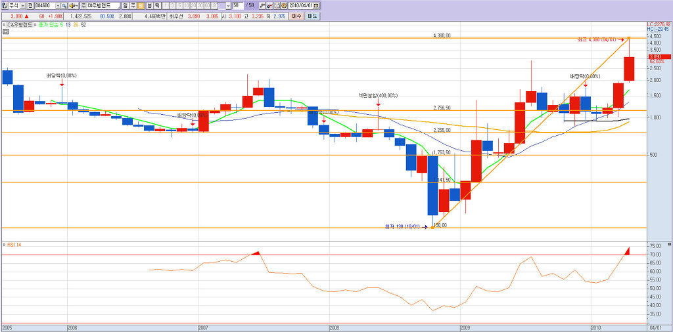Image resolution: width=673 pixels, height=332 pixels.
Task: Select the 틱 (tick) chart tab
Action: (156, 5)
